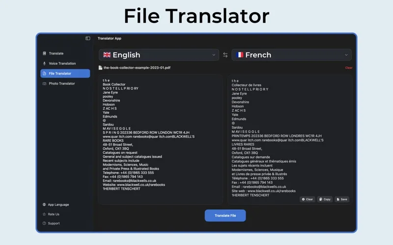Image resolution: width=393 pixels, height=245 pixels.
Task: Copy the translated text
Action: 325,199
